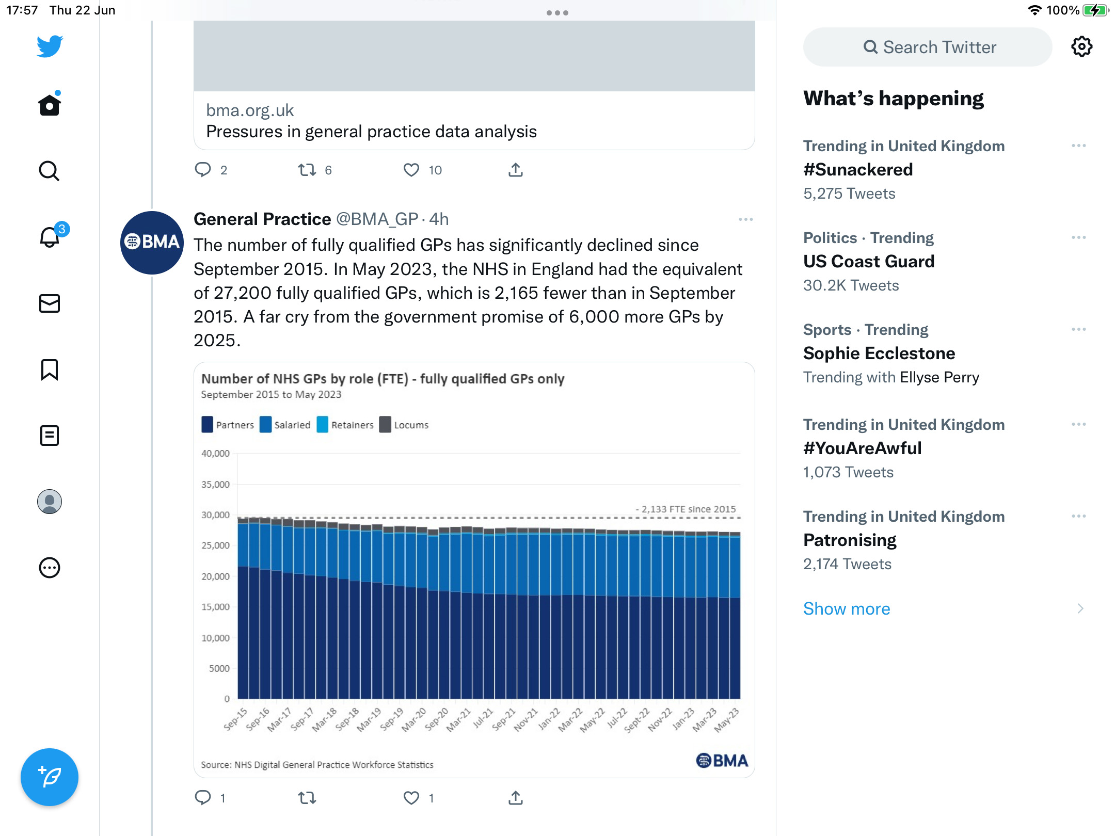This screenshot has height=836, width=1115.
Task: Click the 17:57 clock in status bar
Action: tap(22, 10)
